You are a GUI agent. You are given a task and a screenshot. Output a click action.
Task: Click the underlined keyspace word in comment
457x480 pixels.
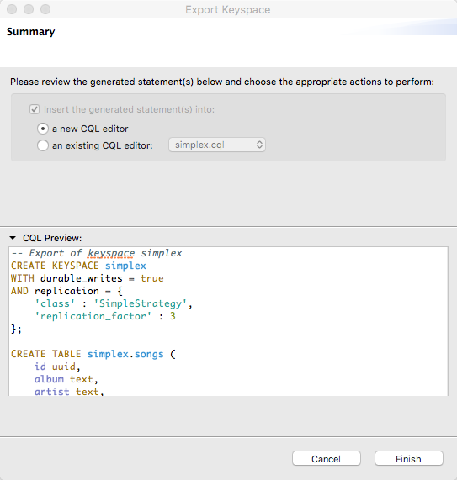pos(111,254)
